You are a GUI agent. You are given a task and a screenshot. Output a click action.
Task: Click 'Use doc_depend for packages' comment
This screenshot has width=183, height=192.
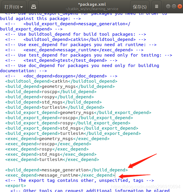82,66
